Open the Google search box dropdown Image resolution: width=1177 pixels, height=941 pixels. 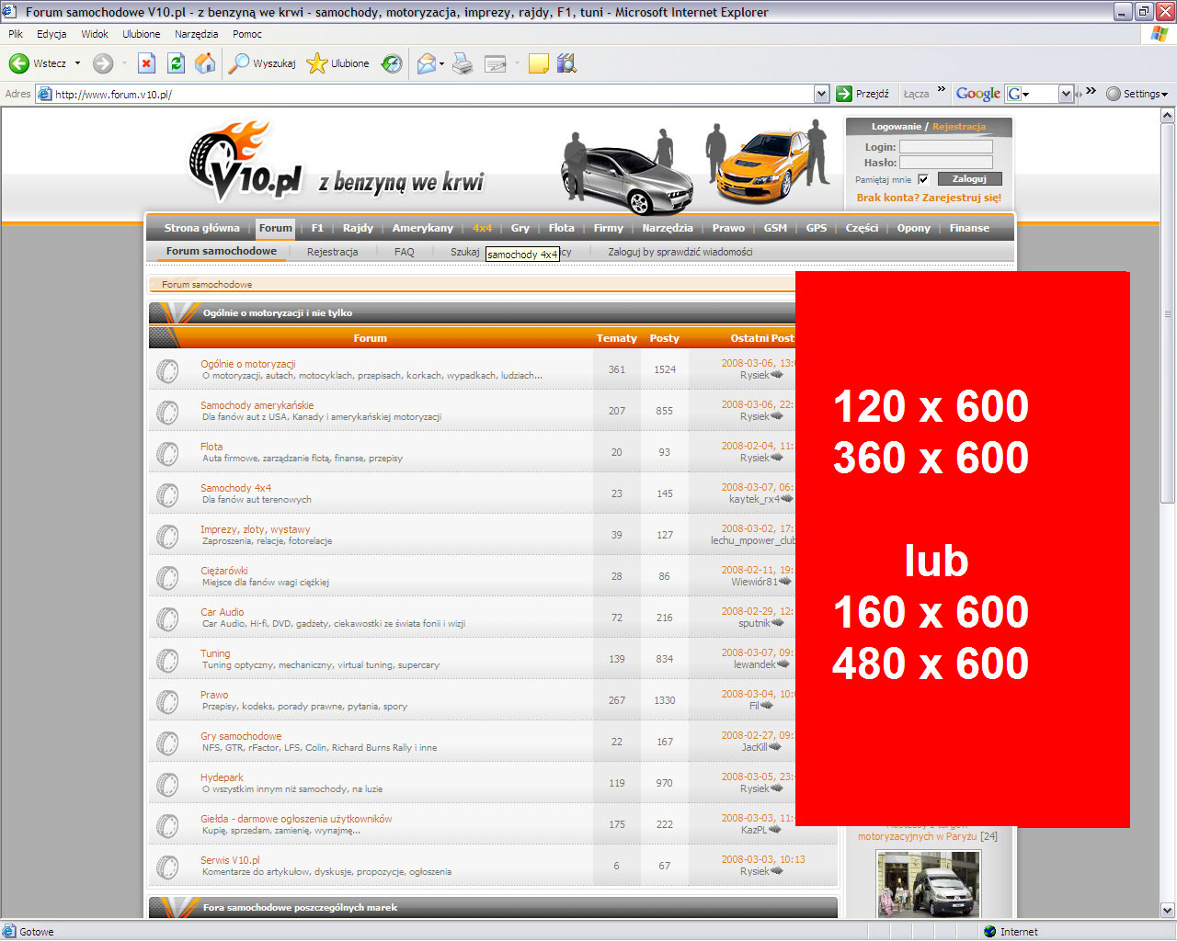click(1066, 94)
